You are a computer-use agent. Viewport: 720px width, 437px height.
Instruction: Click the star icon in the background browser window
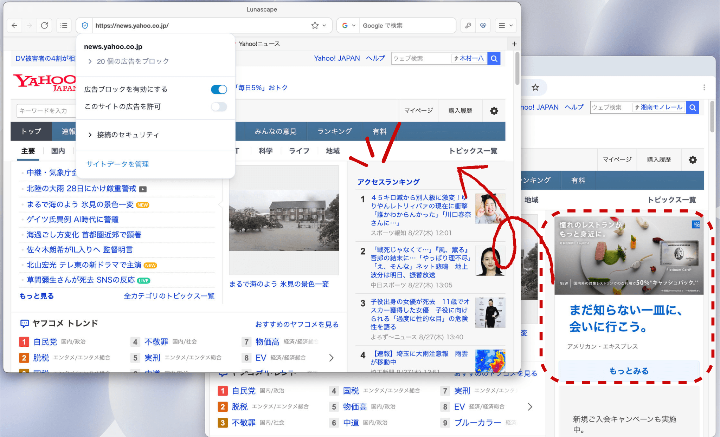[535, 87]
